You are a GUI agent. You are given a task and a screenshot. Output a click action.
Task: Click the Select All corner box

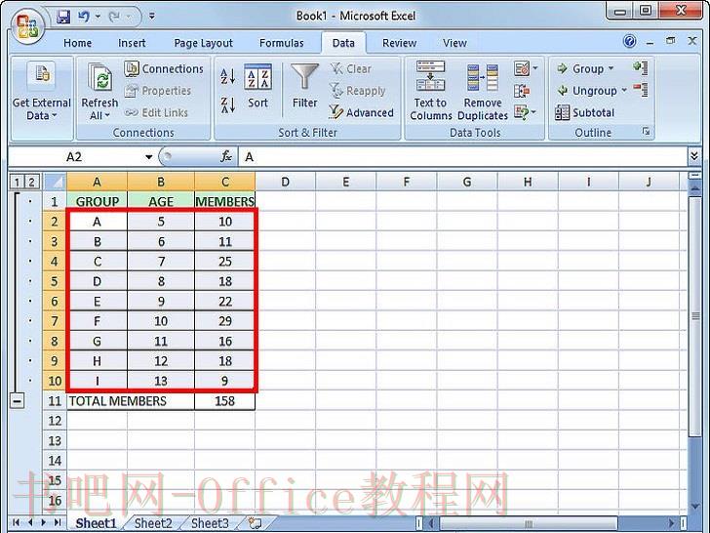pos(55,183)
